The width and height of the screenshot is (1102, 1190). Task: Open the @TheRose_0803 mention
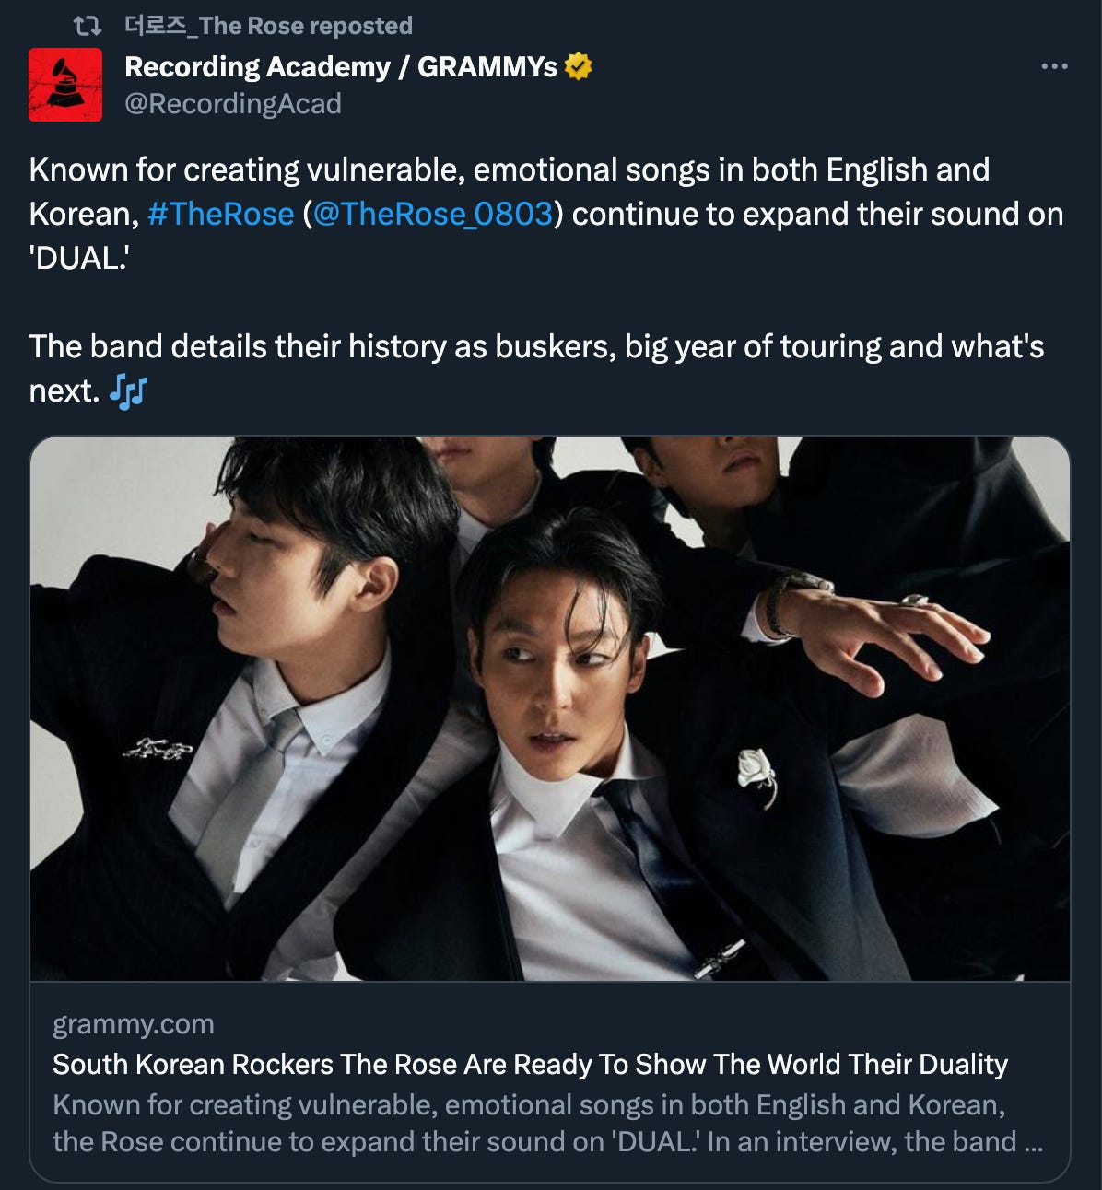tap(433, 214)
